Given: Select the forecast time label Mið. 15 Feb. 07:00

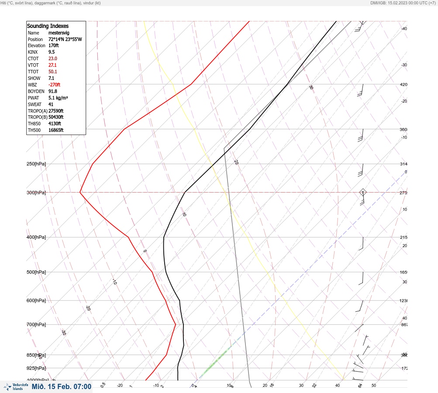Looking at the screenshot, I should [62, 386].
